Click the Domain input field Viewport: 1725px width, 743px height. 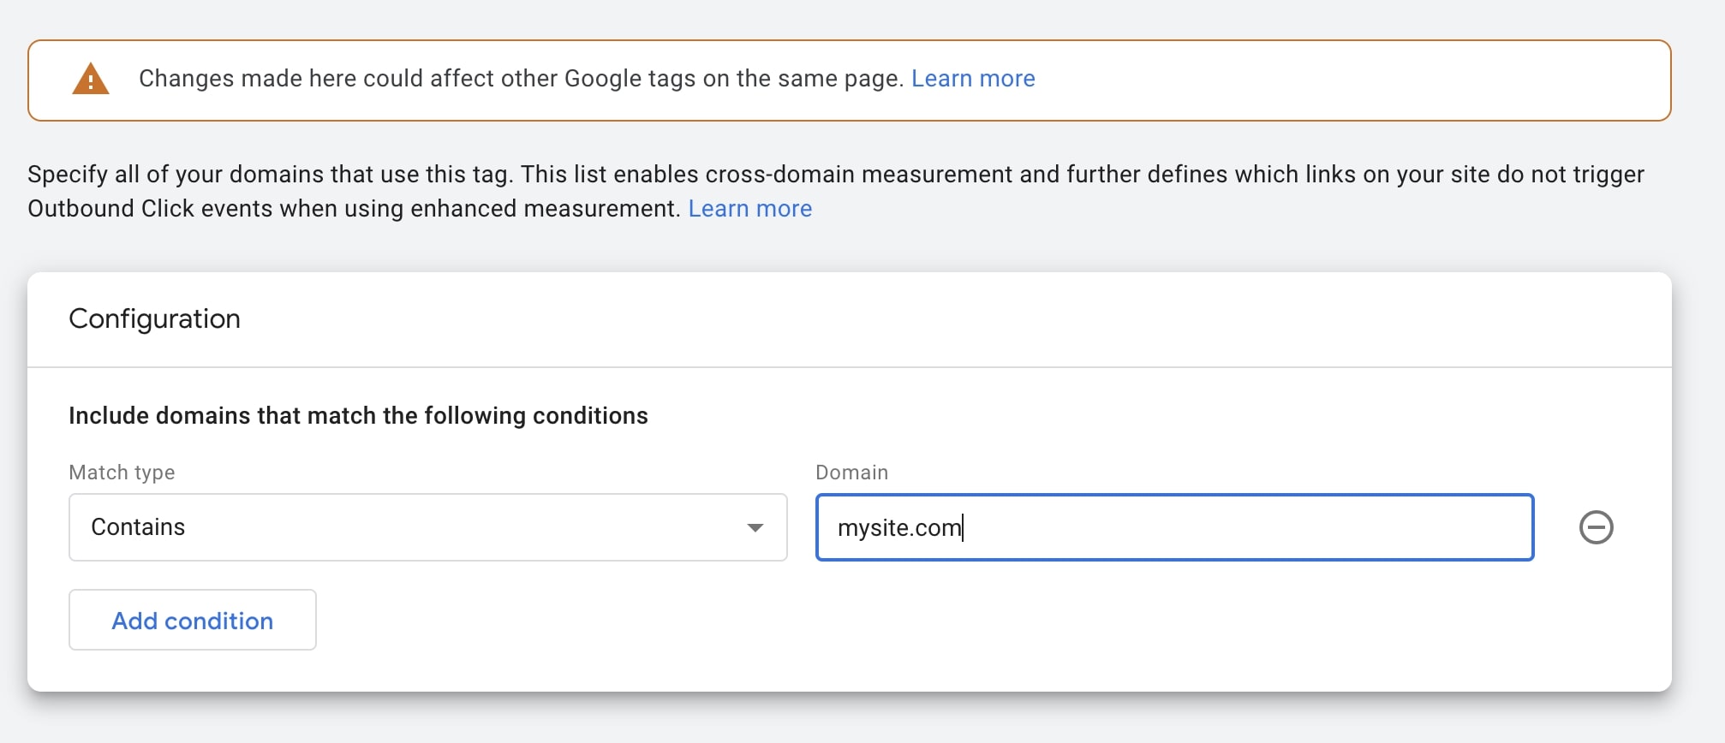point(1174,527)
